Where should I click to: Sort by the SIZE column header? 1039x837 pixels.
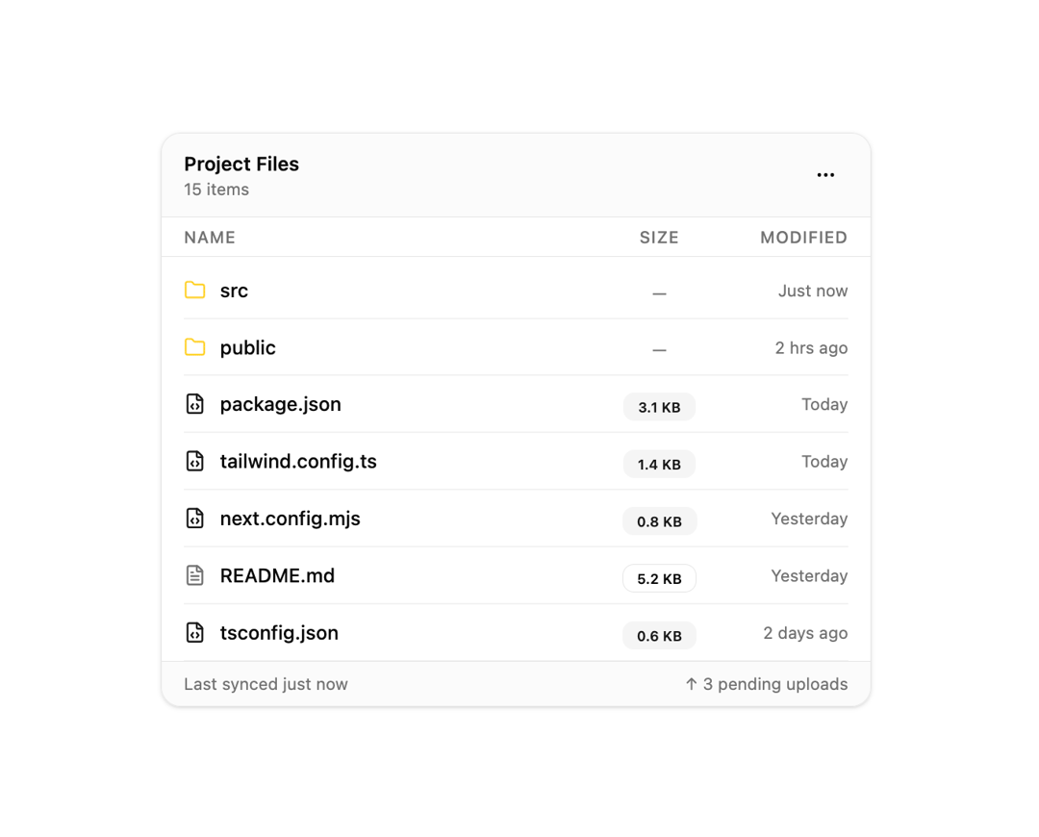coord(659,238)
